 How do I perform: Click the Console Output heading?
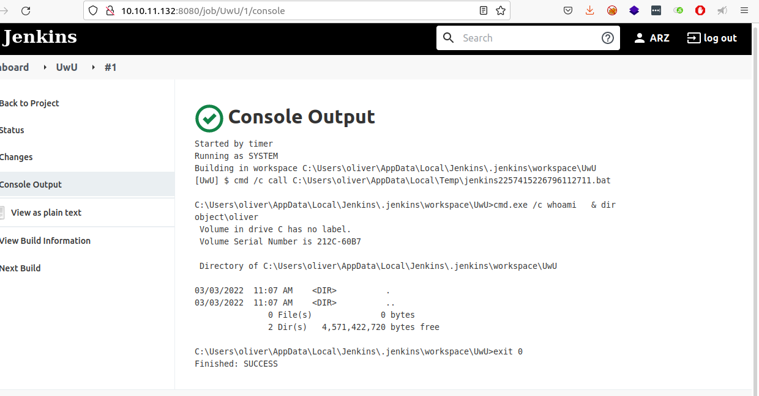[301, 117]
